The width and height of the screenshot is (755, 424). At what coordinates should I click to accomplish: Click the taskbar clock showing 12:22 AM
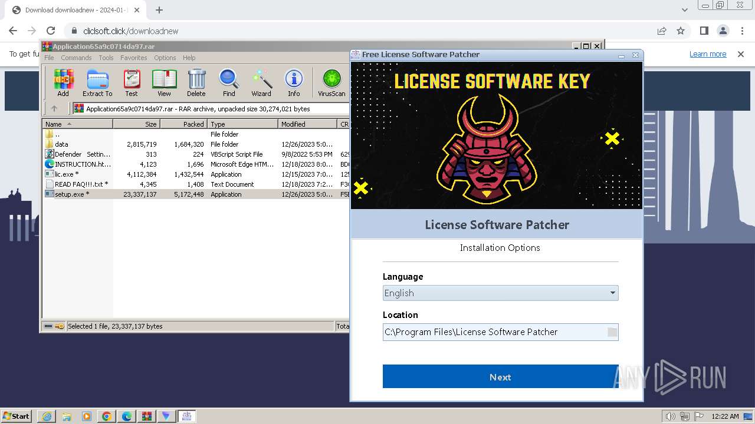[725, 416]
